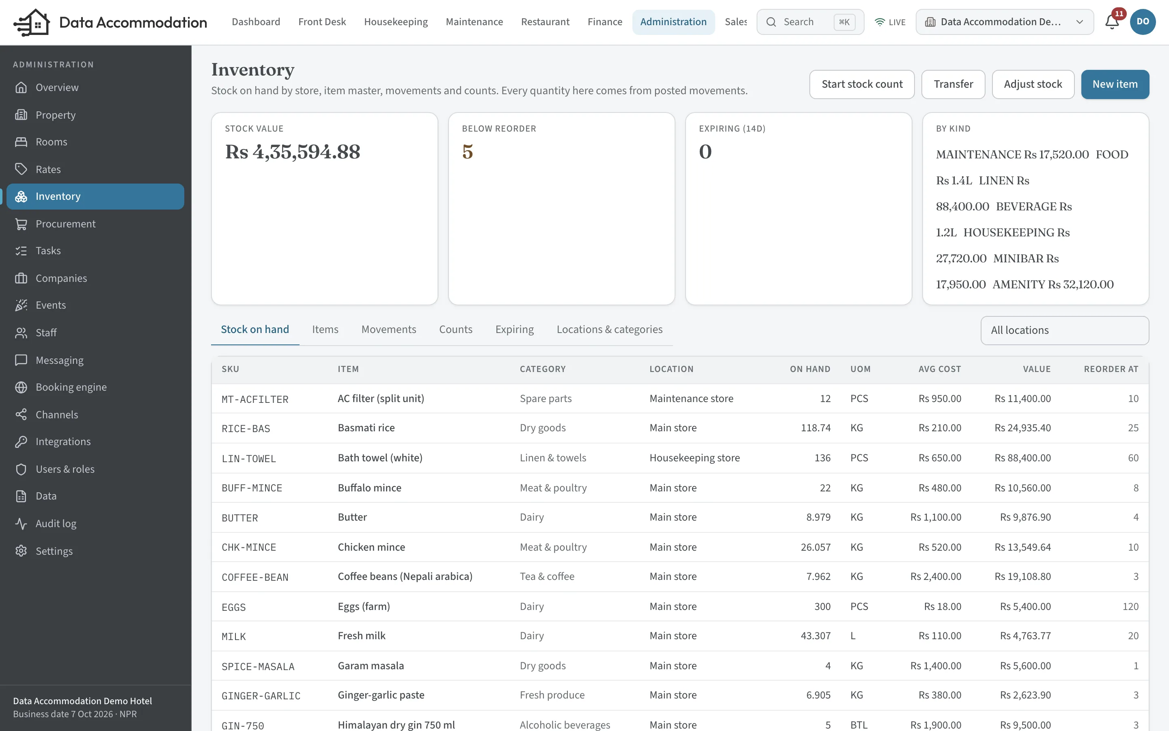Open the notifications bell icon
Viewport: 1169px width, 731px height.
pyautogui.click(x=1112, y=22)
